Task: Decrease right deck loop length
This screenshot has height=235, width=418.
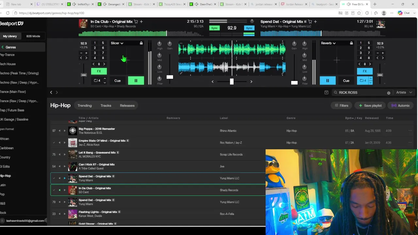Action: pyautogui.click(x=370, y=83)
